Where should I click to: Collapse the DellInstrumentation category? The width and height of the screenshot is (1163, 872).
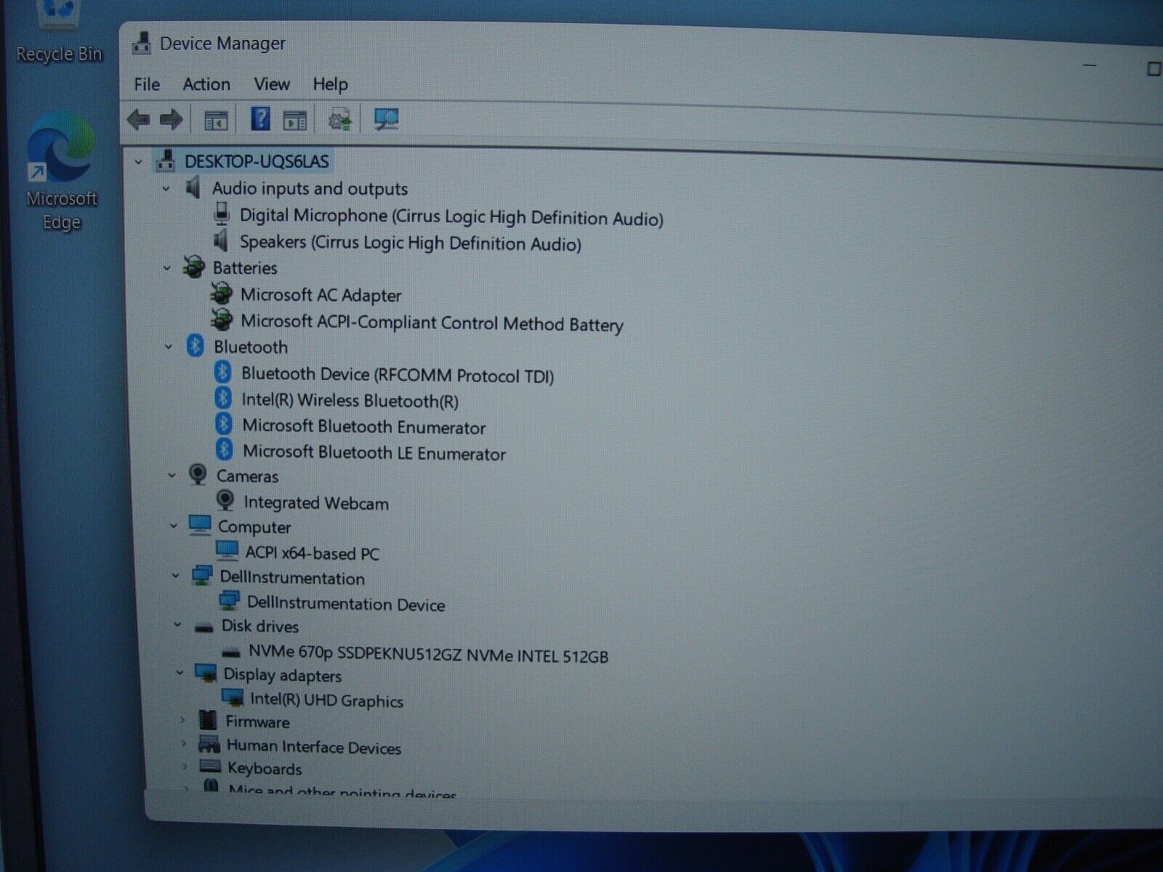(175, 576)
